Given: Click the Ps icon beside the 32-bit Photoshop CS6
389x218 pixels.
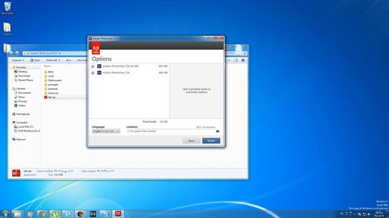Looking at the screenshot, I should (x=99, y=73).
